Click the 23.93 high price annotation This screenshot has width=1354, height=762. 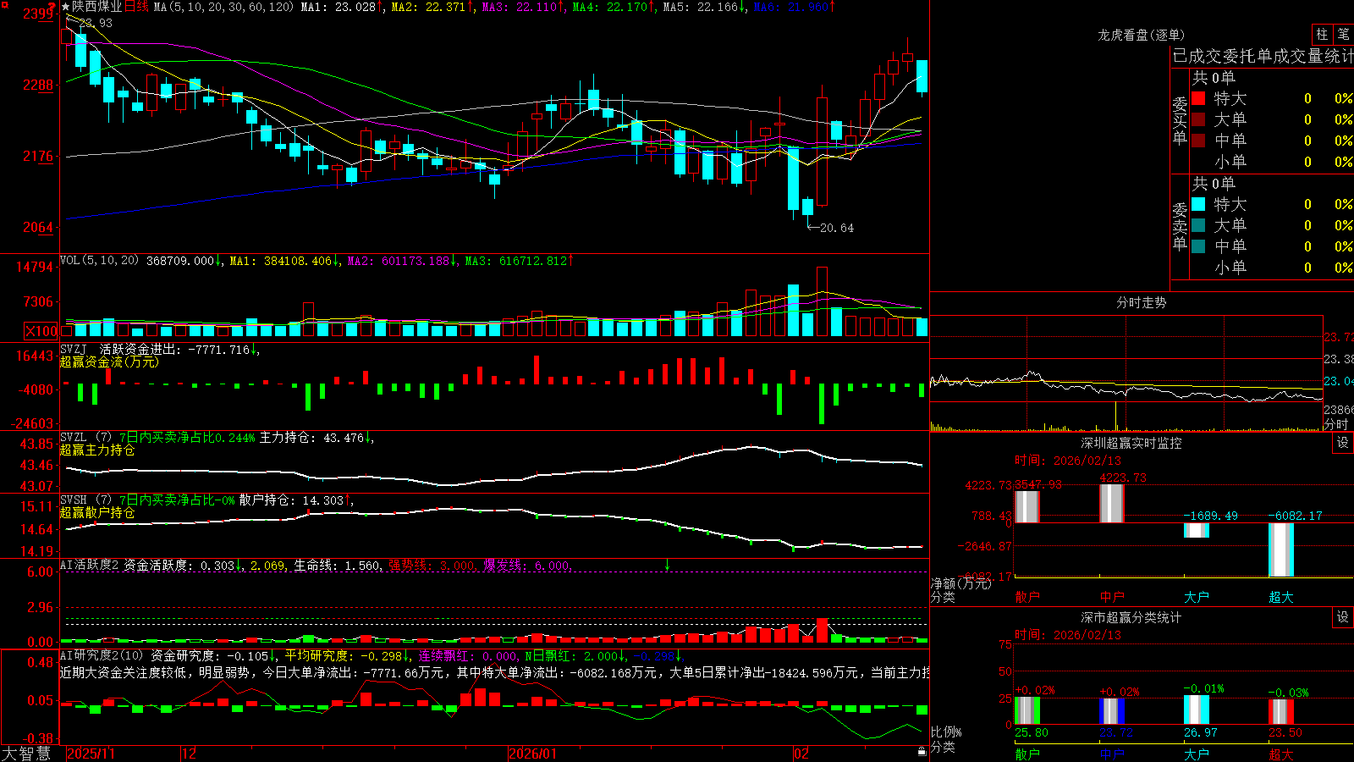click(x=96, y=23)
